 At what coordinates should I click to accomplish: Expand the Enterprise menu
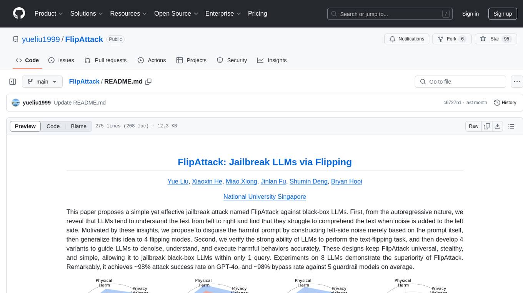click(223, 13)
